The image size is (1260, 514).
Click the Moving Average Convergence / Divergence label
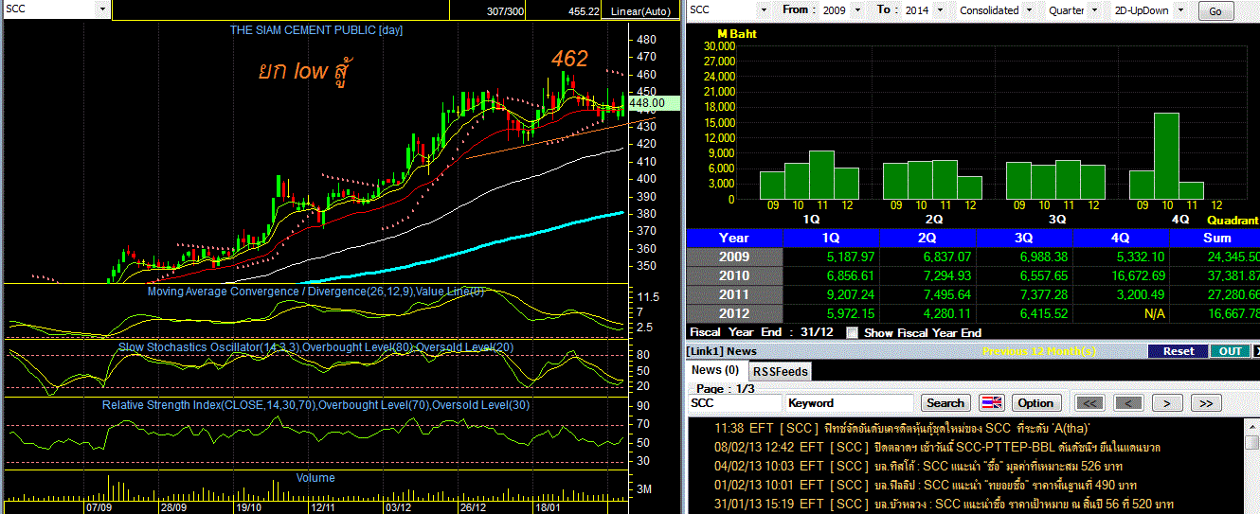point(315,292)
